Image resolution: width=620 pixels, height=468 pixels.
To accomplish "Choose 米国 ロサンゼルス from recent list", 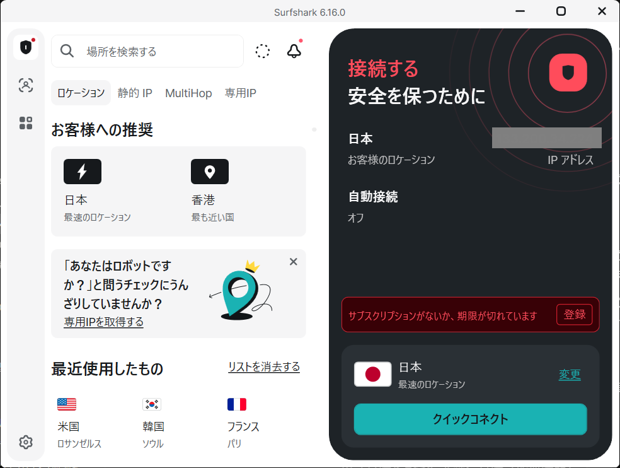I will pos(79,435).
